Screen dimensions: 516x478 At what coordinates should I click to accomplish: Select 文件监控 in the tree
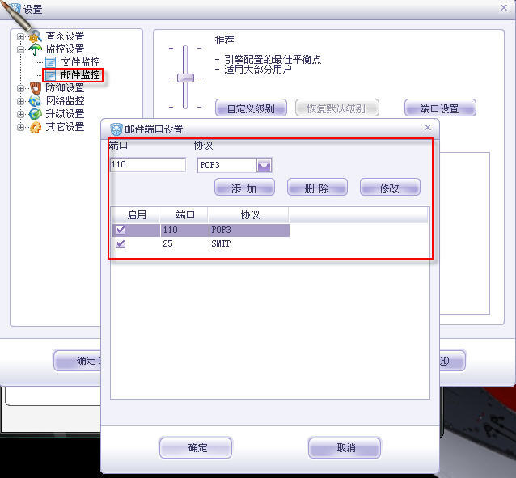point(80,62)
